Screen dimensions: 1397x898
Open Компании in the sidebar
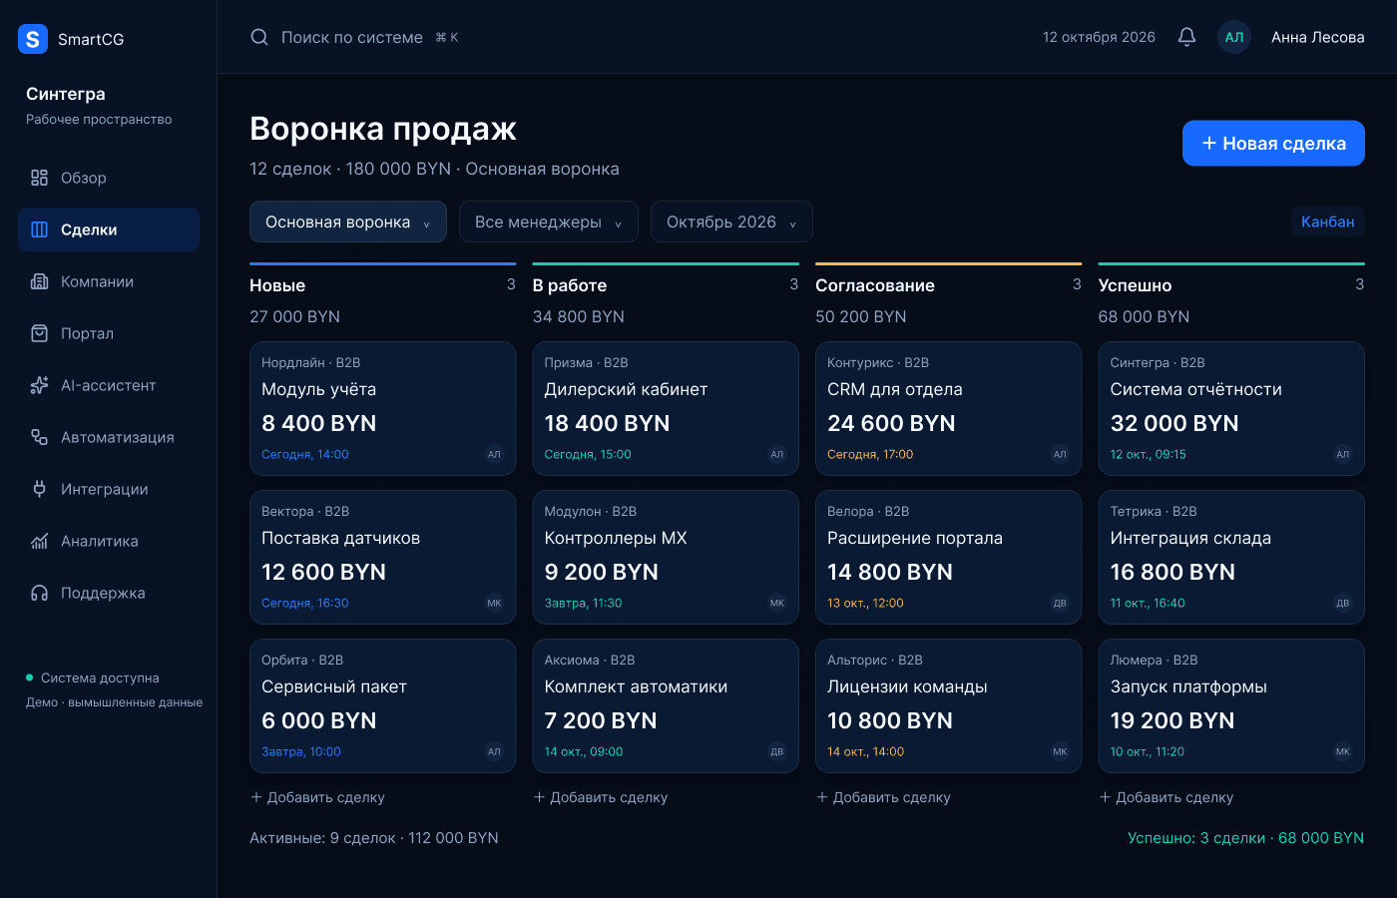pyautogui.click(x=109, y=281)
